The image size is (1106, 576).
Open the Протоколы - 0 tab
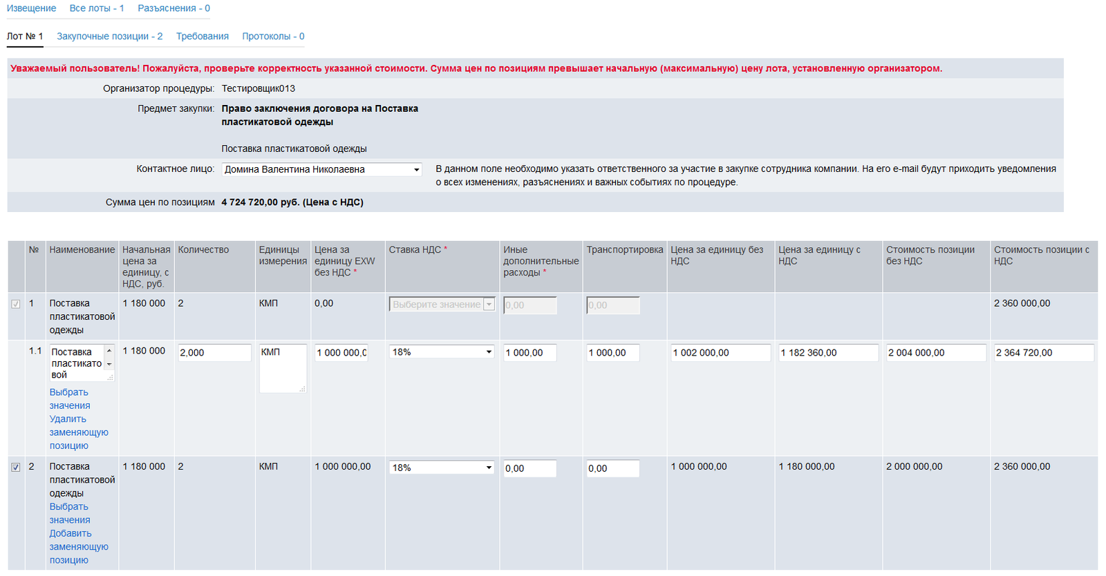pos(273,36)
